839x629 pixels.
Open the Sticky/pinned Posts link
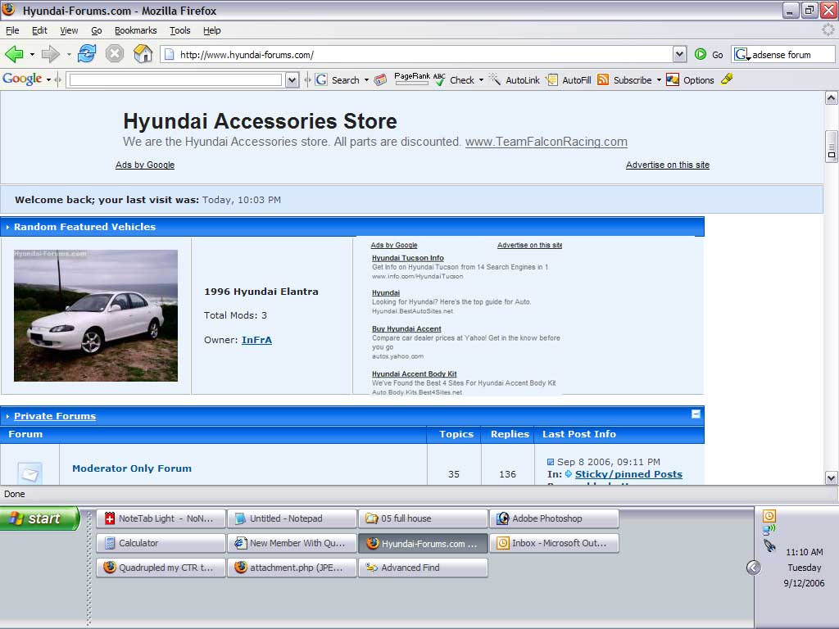(x=628, y=474)
